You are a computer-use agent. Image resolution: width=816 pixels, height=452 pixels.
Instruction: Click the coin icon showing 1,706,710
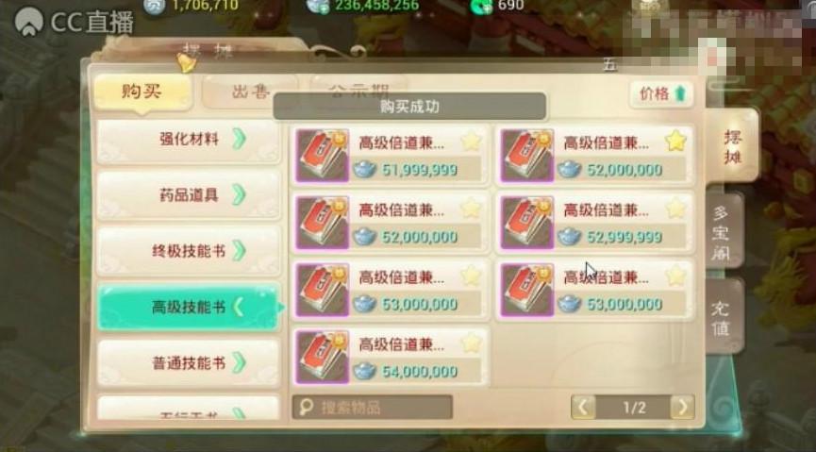click(154, 7)
